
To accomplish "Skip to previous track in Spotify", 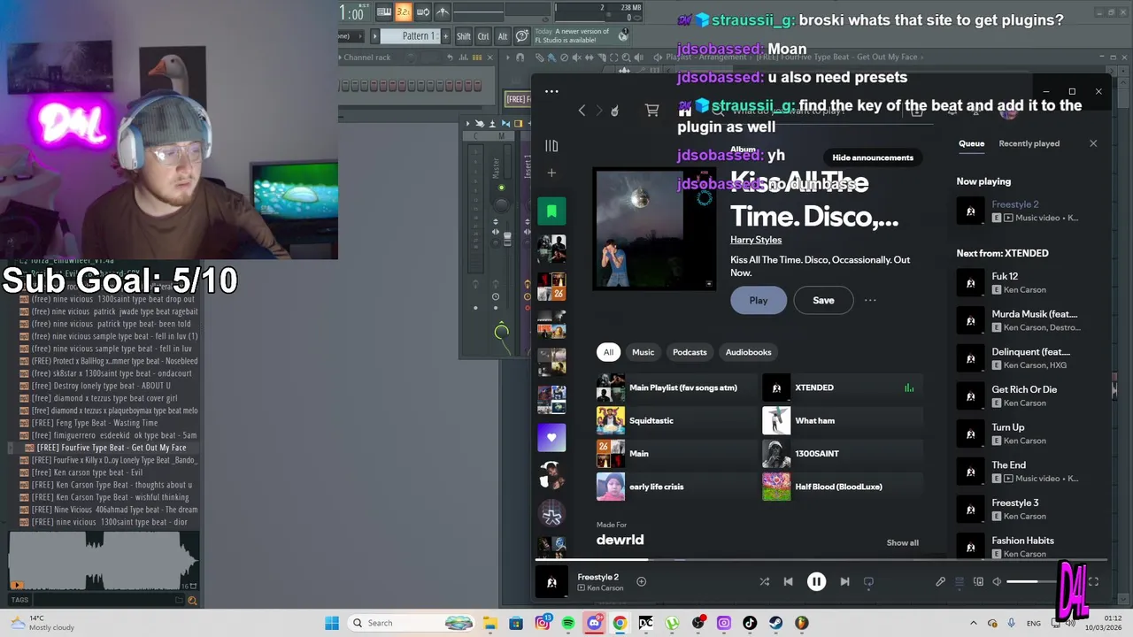I will [x=788, y=581].
